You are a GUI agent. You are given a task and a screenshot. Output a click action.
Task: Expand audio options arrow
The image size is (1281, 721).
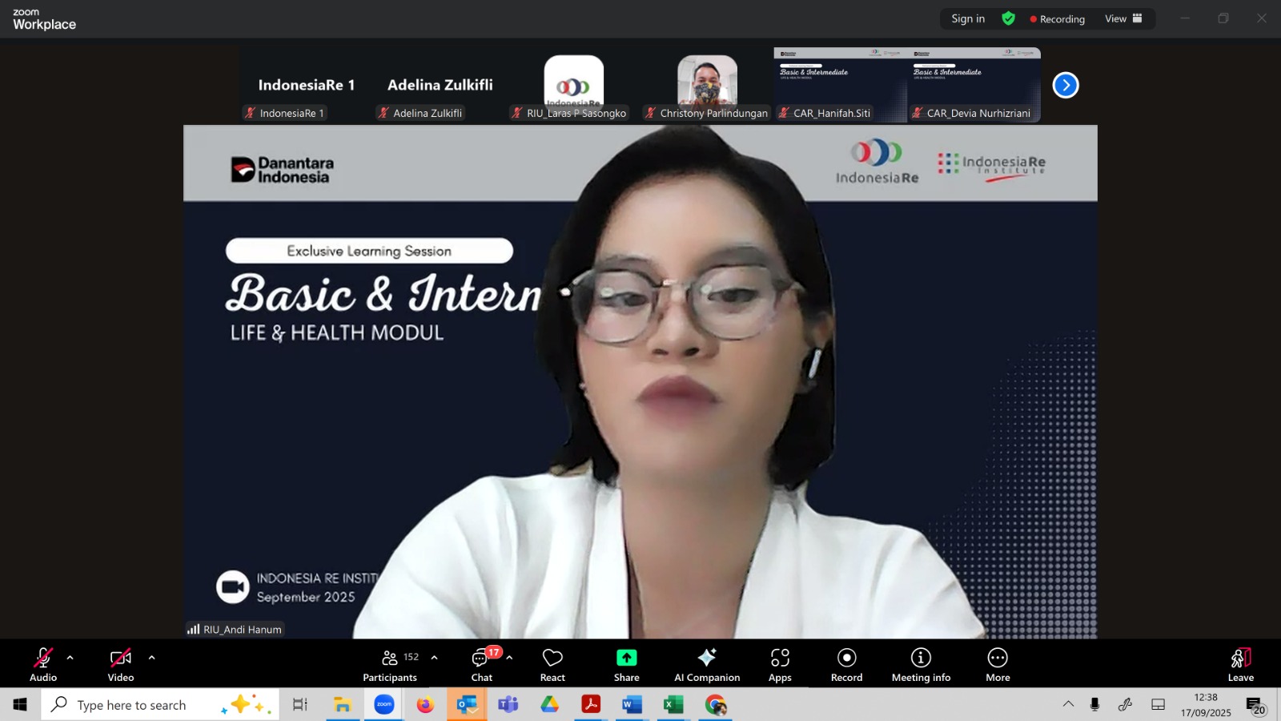[70, 658]
